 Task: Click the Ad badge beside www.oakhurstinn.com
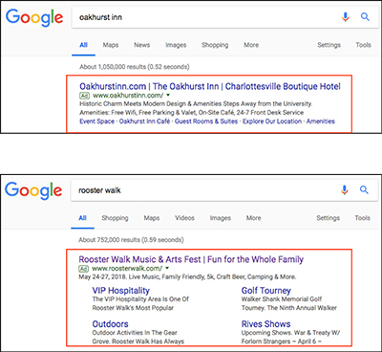click(84, 96)
